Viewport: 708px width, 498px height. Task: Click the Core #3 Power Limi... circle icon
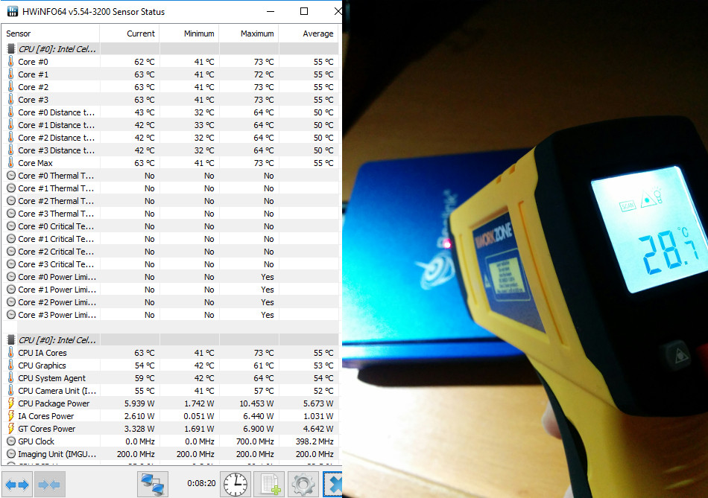tap(11, 314)
